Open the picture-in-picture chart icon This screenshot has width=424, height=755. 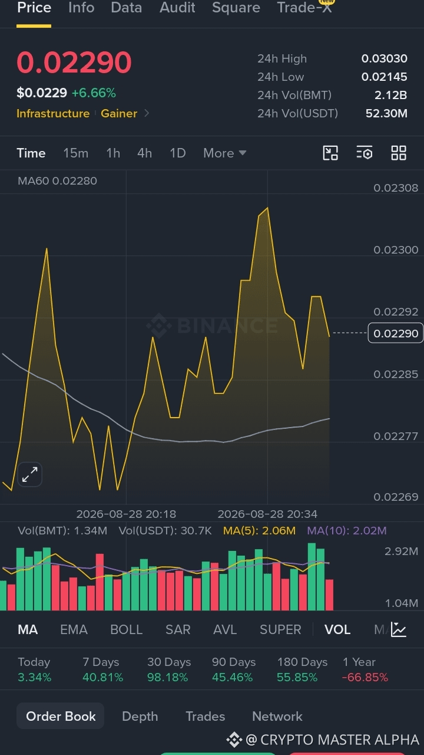point(330,153)
